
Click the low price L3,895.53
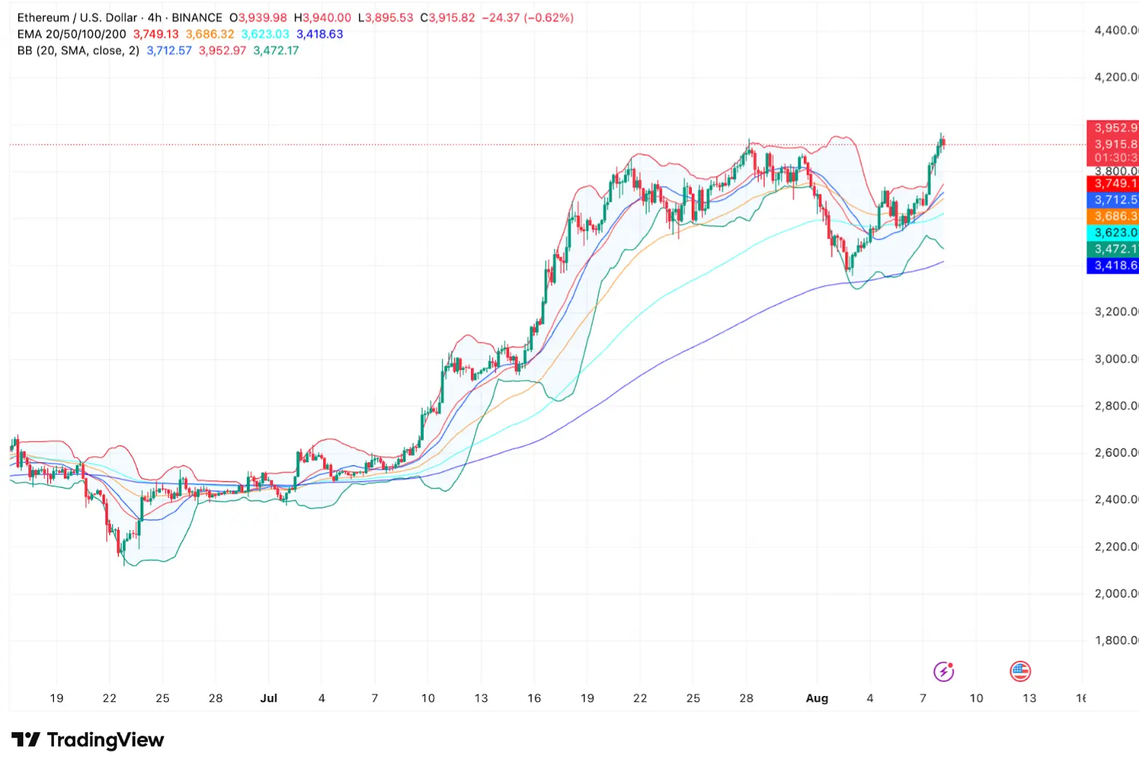pos(386,17)
